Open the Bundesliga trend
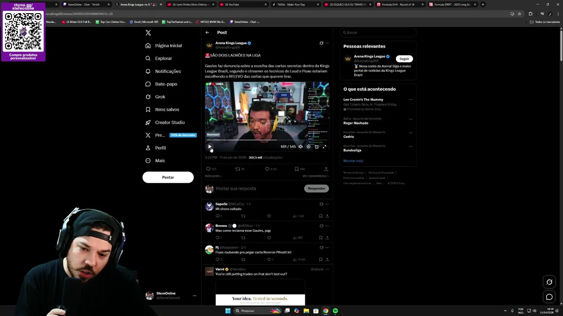The height and width of the screenshot is (316, 563). pyautogui.click(x=352, y=151)
